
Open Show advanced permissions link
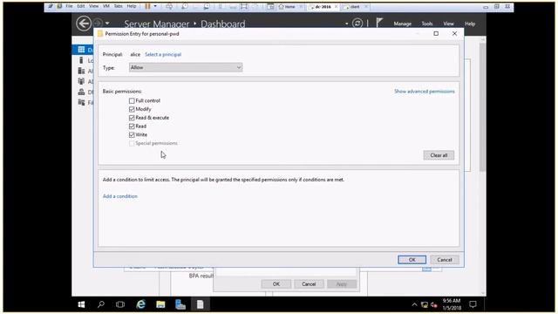[x=425, y=92]
